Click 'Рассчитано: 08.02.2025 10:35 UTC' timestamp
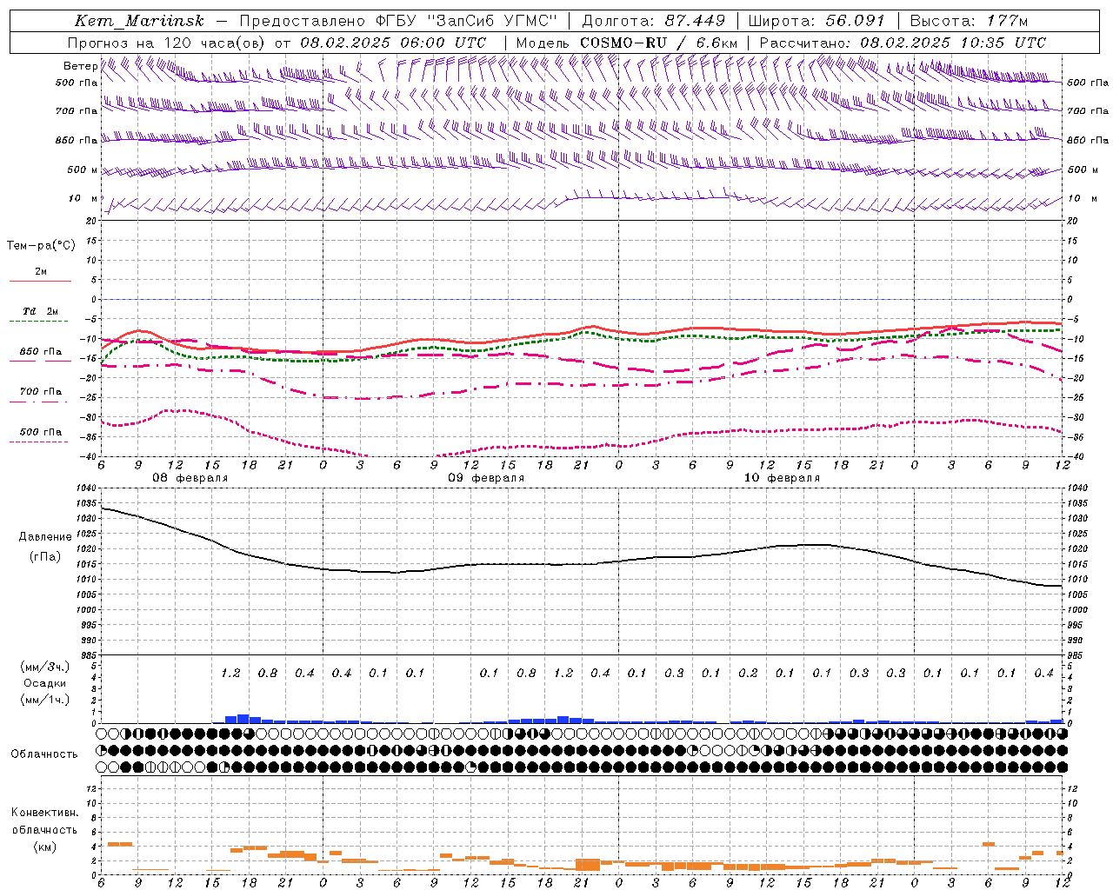1113x890 pixels. tap(903, 43)
